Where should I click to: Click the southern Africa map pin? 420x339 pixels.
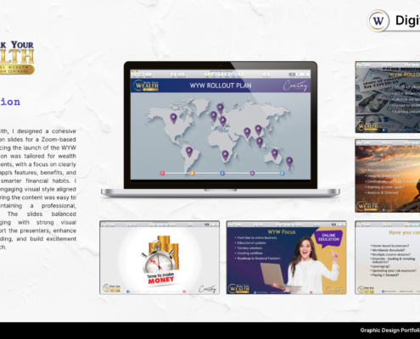(x=225, y=155)
